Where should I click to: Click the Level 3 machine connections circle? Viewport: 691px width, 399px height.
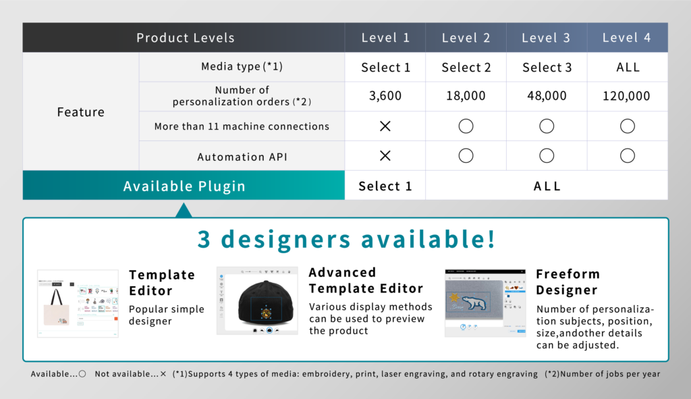[x=547, y=126]
